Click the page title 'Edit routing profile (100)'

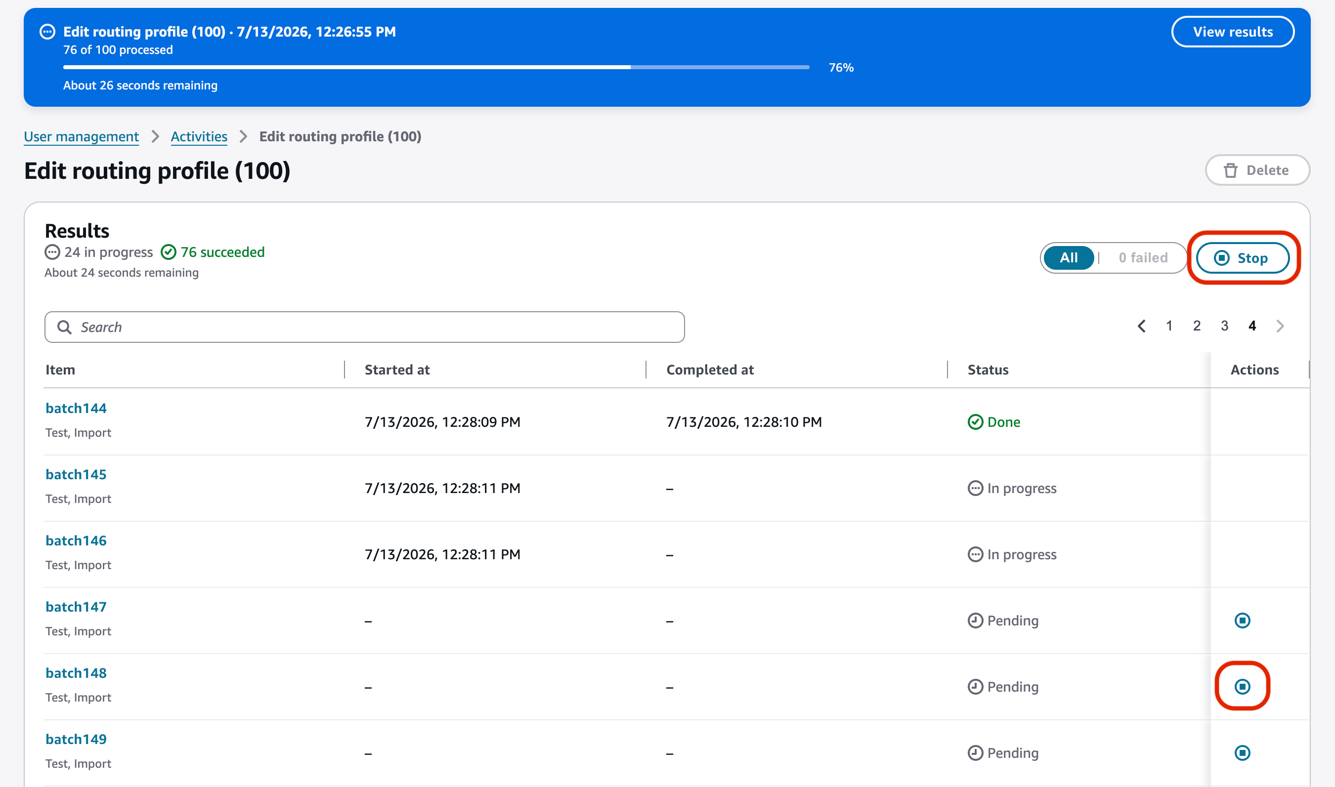(157, 171)
